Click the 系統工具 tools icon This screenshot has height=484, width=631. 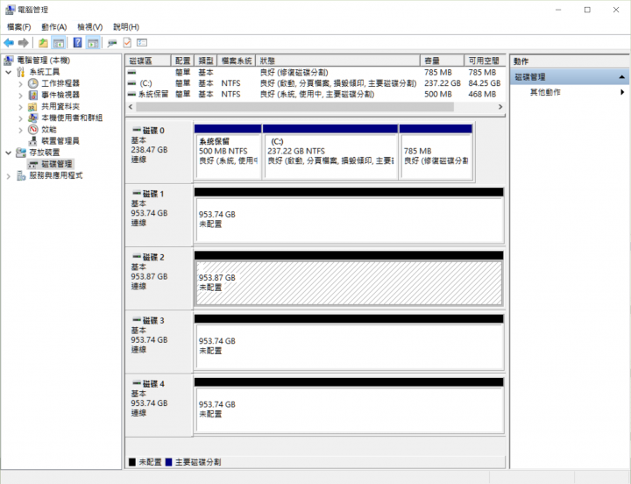pyautogui.click(x=21, y=72)
